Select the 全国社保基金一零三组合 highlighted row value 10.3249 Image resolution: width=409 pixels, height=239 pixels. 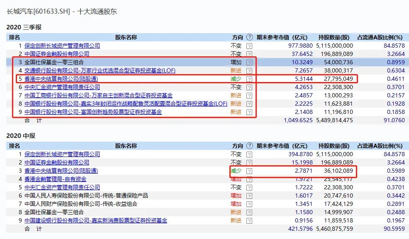click(x=298, y=62)
